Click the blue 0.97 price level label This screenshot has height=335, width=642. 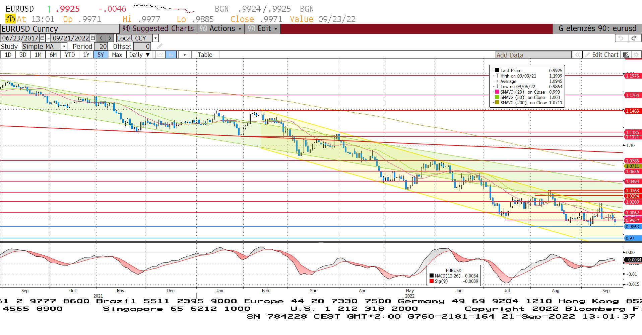[x=633, y=238]
